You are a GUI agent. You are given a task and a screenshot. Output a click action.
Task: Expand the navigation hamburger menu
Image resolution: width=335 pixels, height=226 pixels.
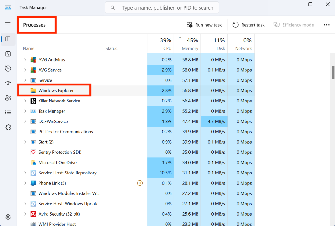coord(8,24)
